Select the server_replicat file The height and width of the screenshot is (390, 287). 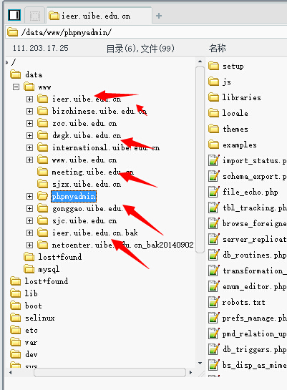click(x=254, y=239)
